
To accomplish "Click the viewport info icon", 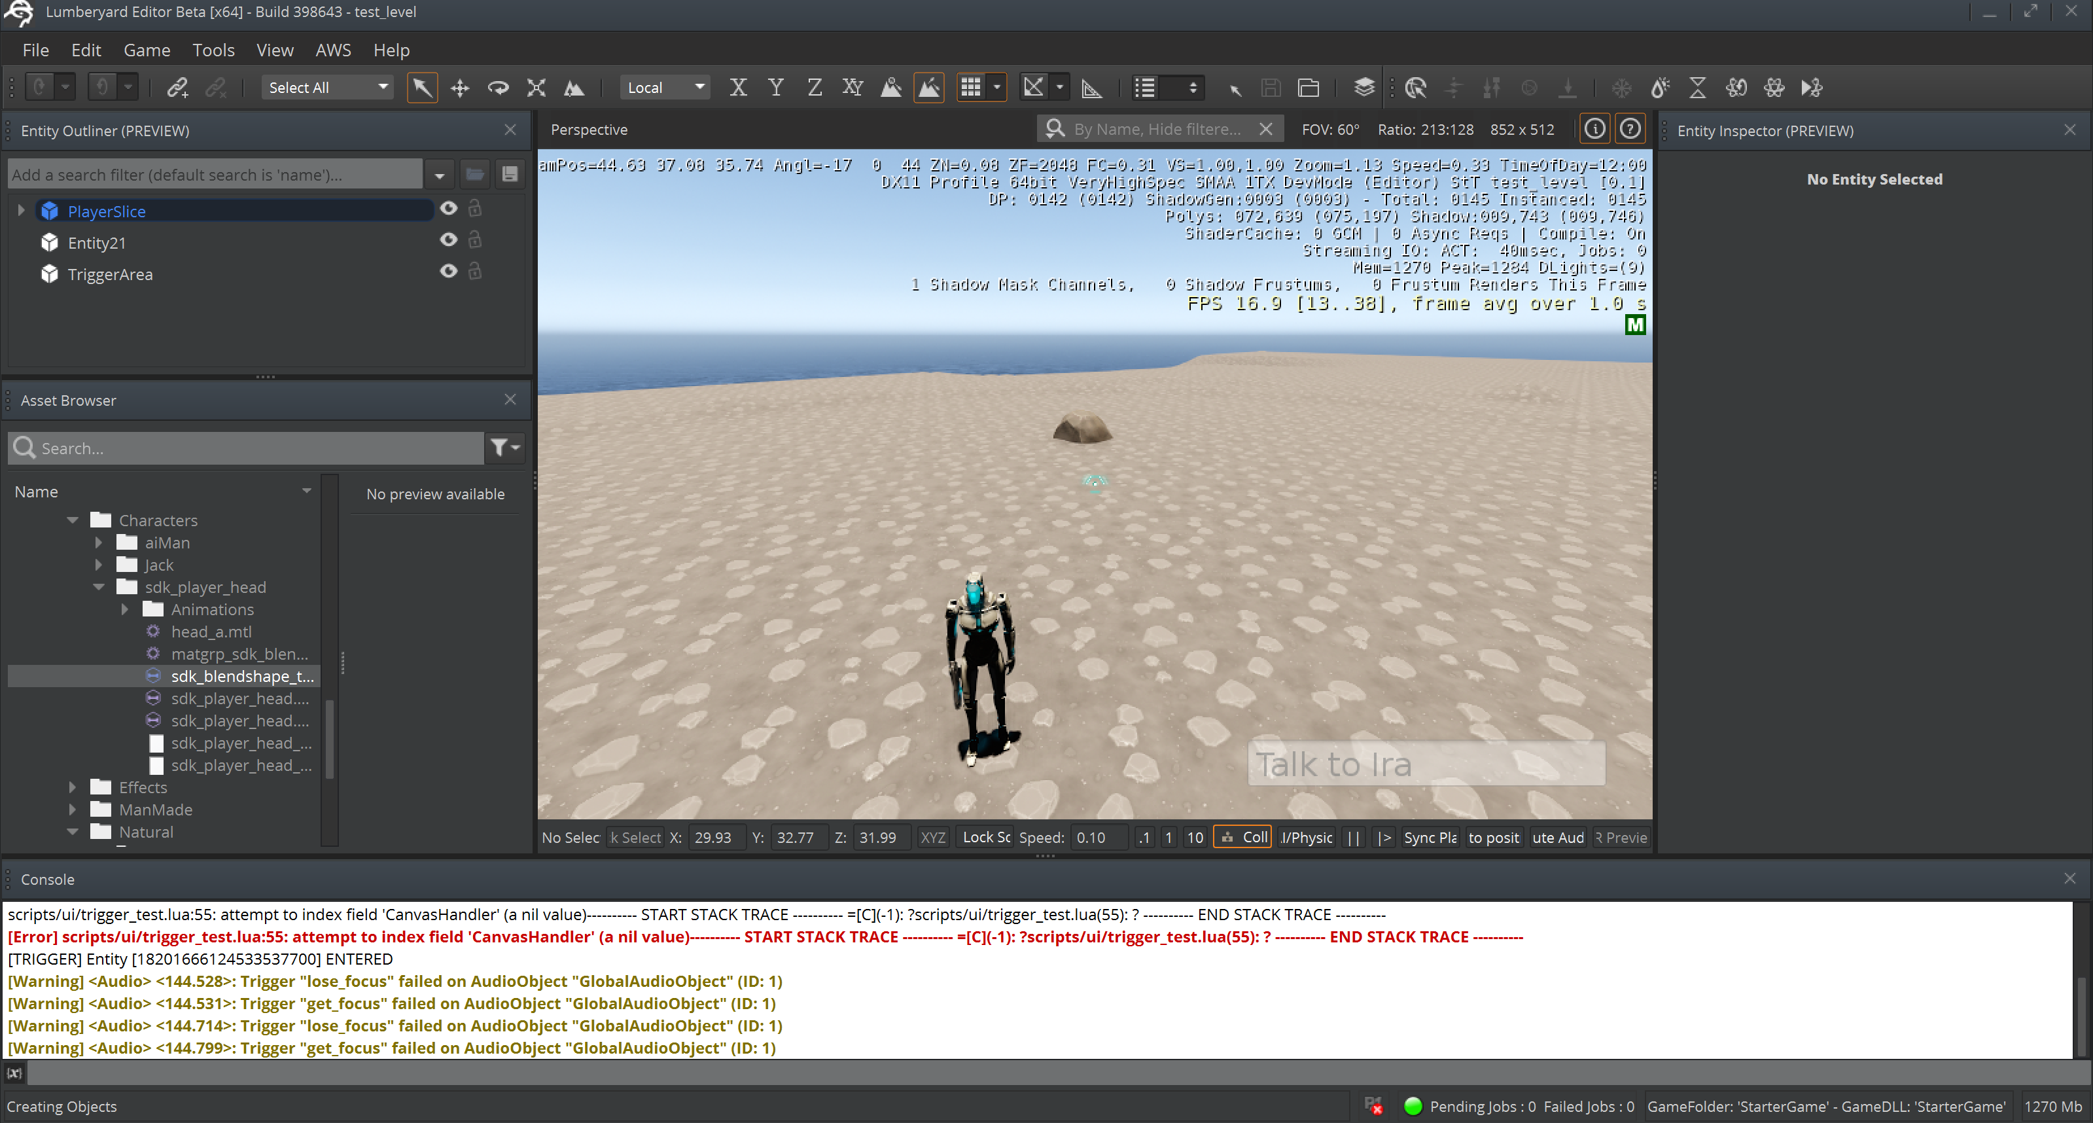I will click(1594, 129).
